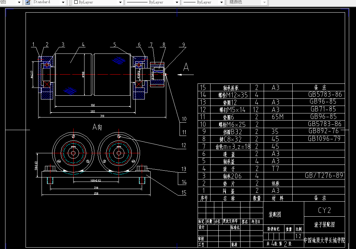Click the 垫圈12 cell in the parts list
Viewport: 356px width, 249px height.
[230, 103]
